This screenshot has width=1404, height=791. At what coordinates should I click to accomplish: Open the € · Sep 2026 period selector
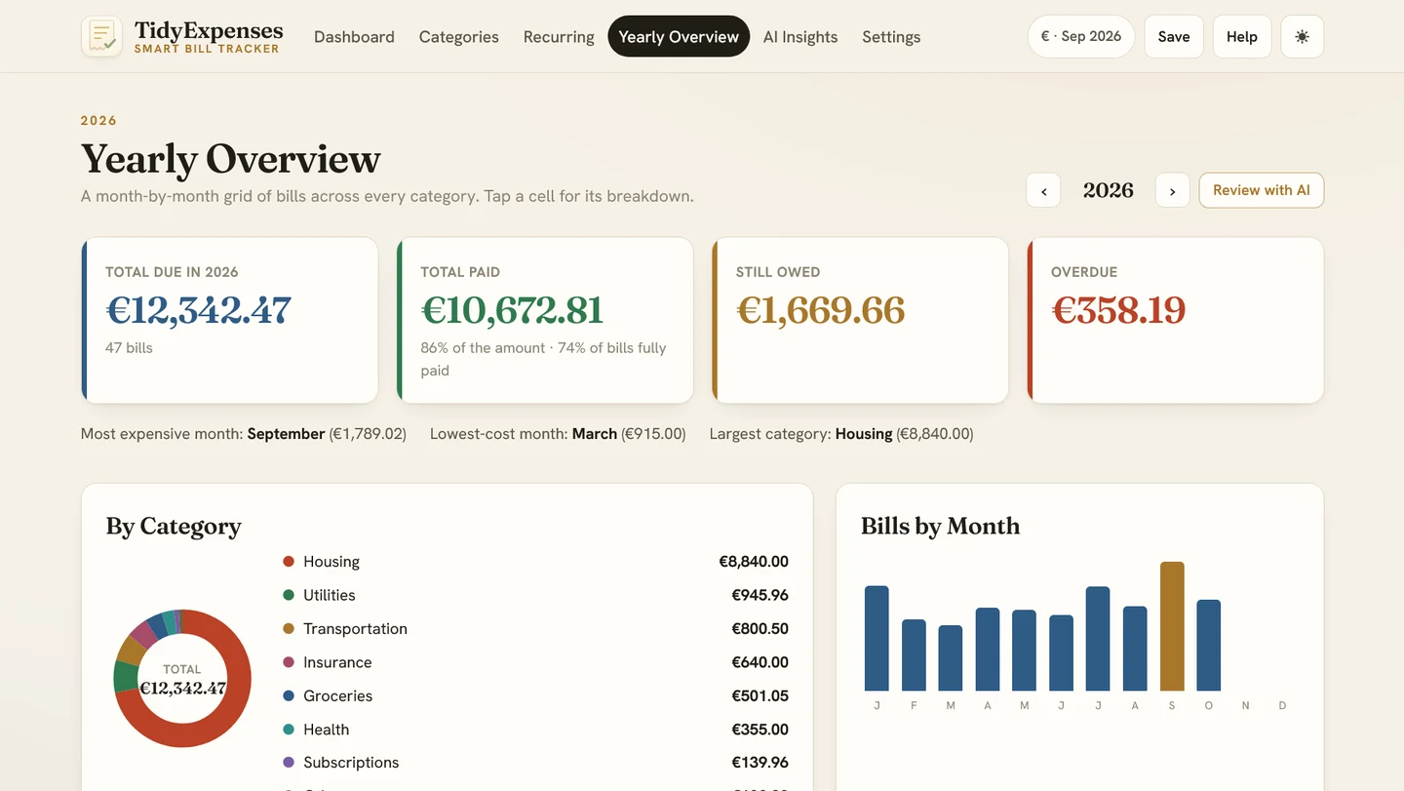coord(1081,37)
